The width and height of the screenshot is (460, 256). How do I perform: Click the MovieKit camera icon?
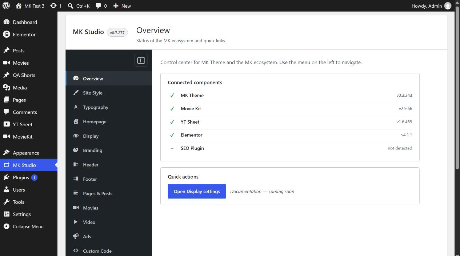coord(6,137)
